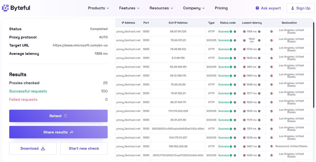Click the exit IP 199.182.224.68 cell
Screen dimensions: 316x162
(178, 146)
